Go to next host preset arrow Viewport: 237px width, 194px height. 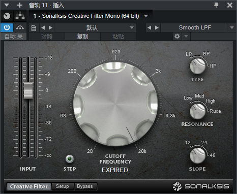point(50,28)
